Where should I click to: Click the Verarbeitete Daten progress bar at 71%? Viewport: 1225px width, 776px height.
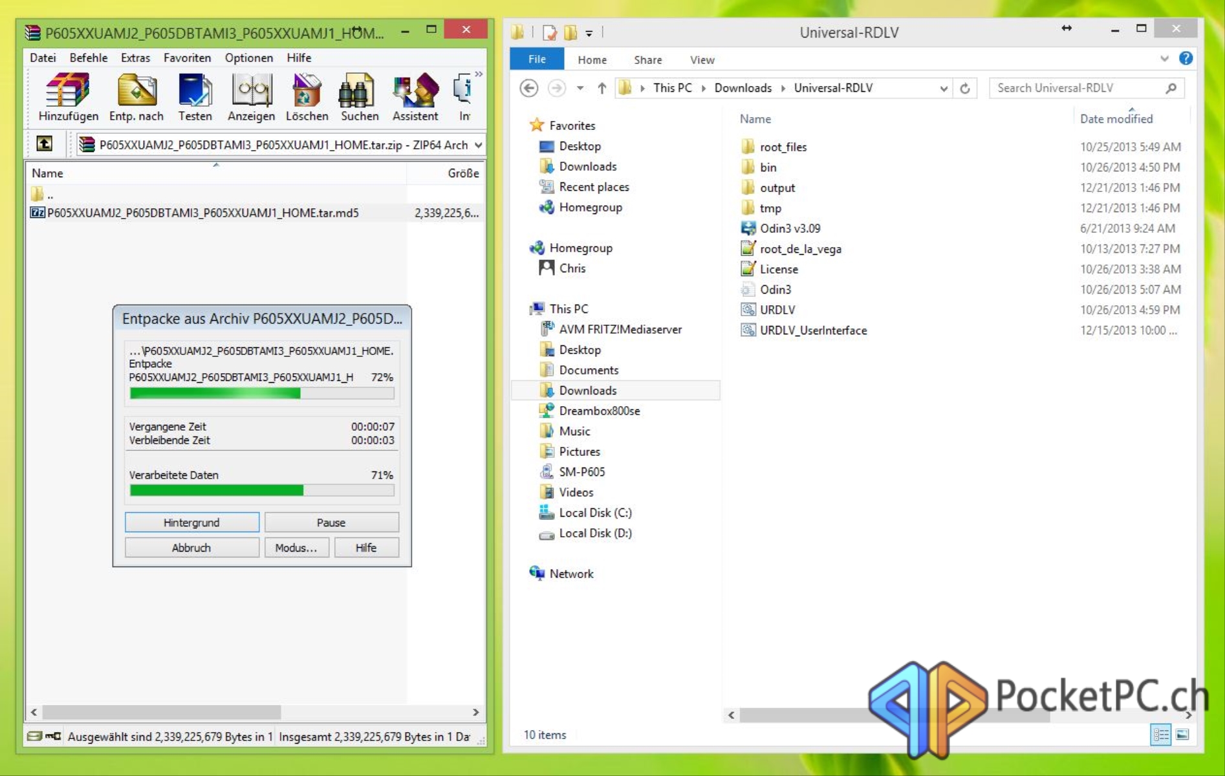click(x=262, y=491)
